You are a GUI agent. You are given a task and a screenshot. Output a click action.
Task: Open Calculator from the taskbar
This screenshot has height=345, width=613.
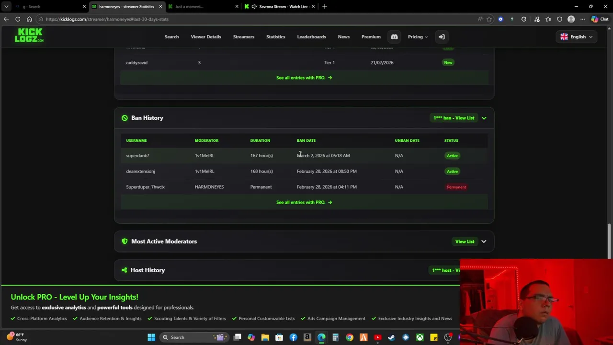point(335,337)
